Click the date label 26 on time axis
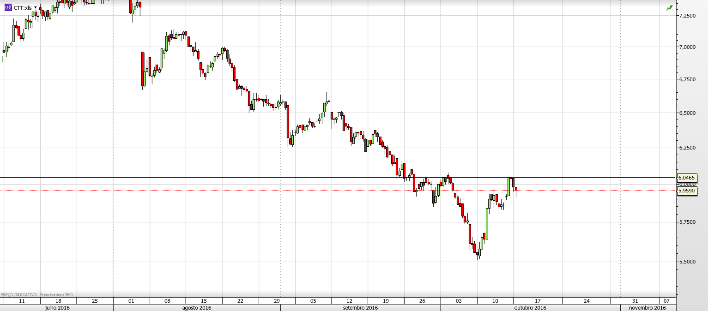This screenshot has width=708, height=311. (422, 301)
